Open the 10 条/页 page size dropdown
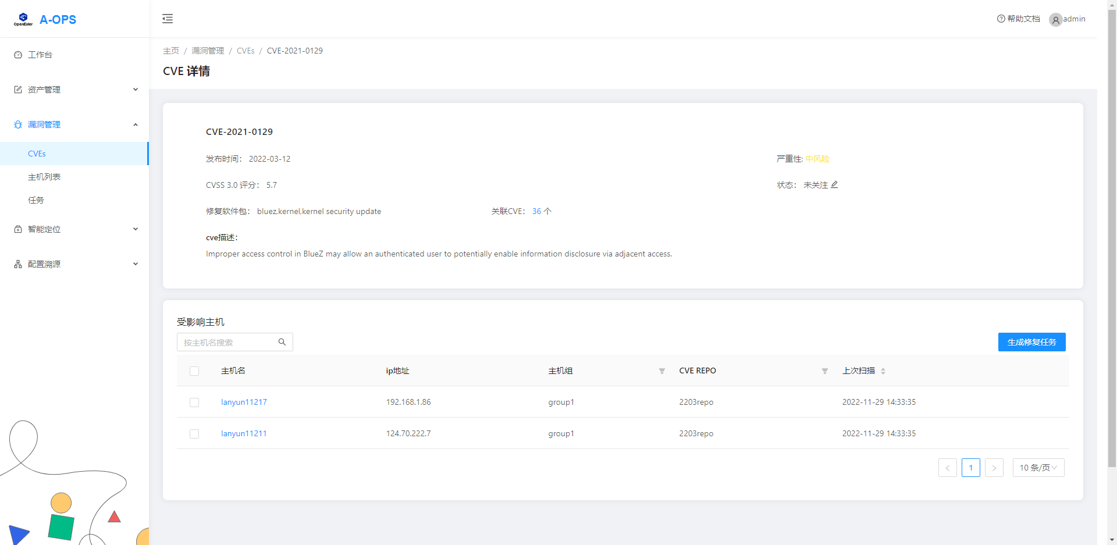Viewport: 1117px width, 545px height. tap(1038, 468)
